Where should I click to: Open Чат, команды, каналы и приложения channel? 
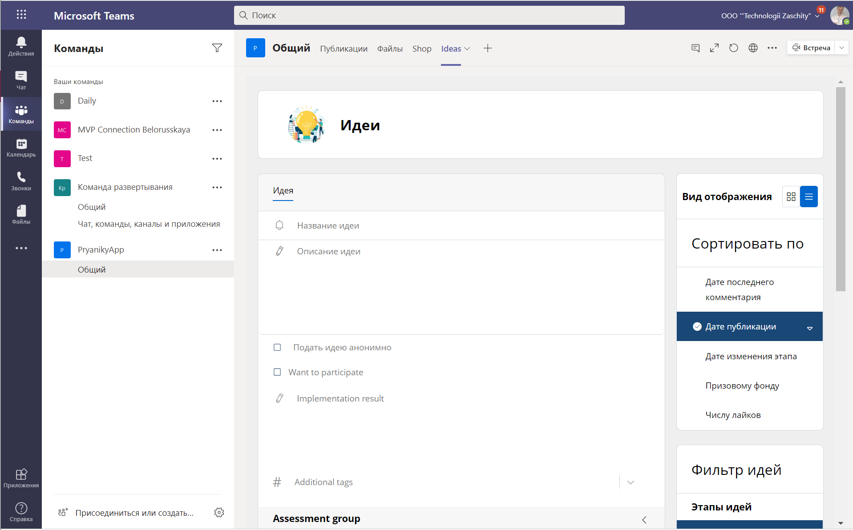[149, 224]
